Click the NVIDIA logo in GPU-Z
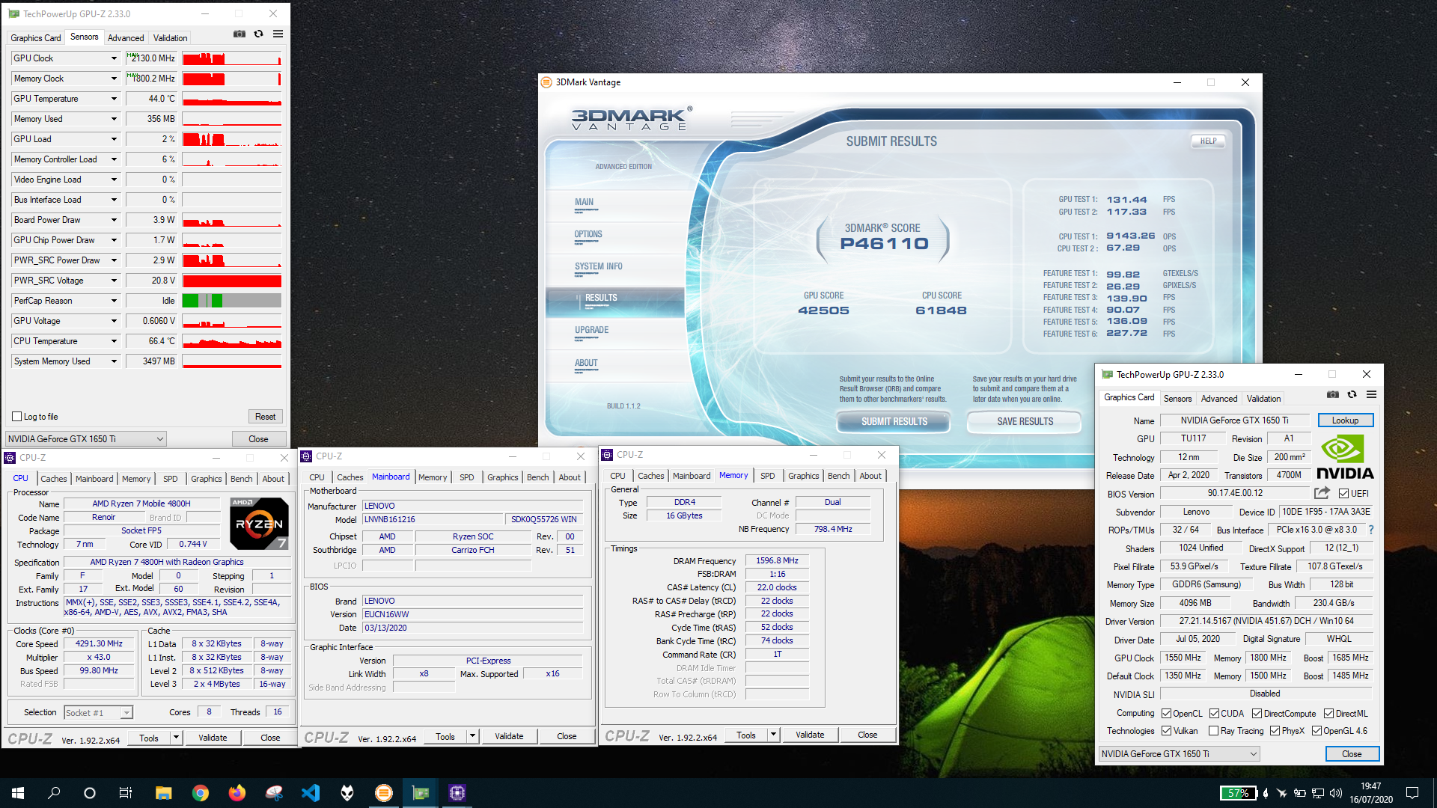This screenshot has width=1437, height=808. click(1345, 457)
